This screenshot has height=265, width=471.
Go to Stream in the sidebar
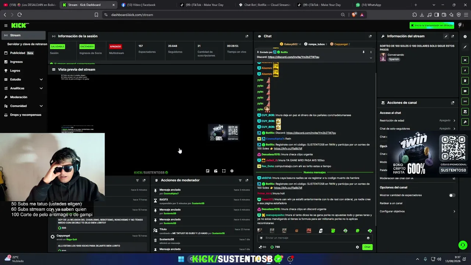pyautogui.click(x=24, y=35)
